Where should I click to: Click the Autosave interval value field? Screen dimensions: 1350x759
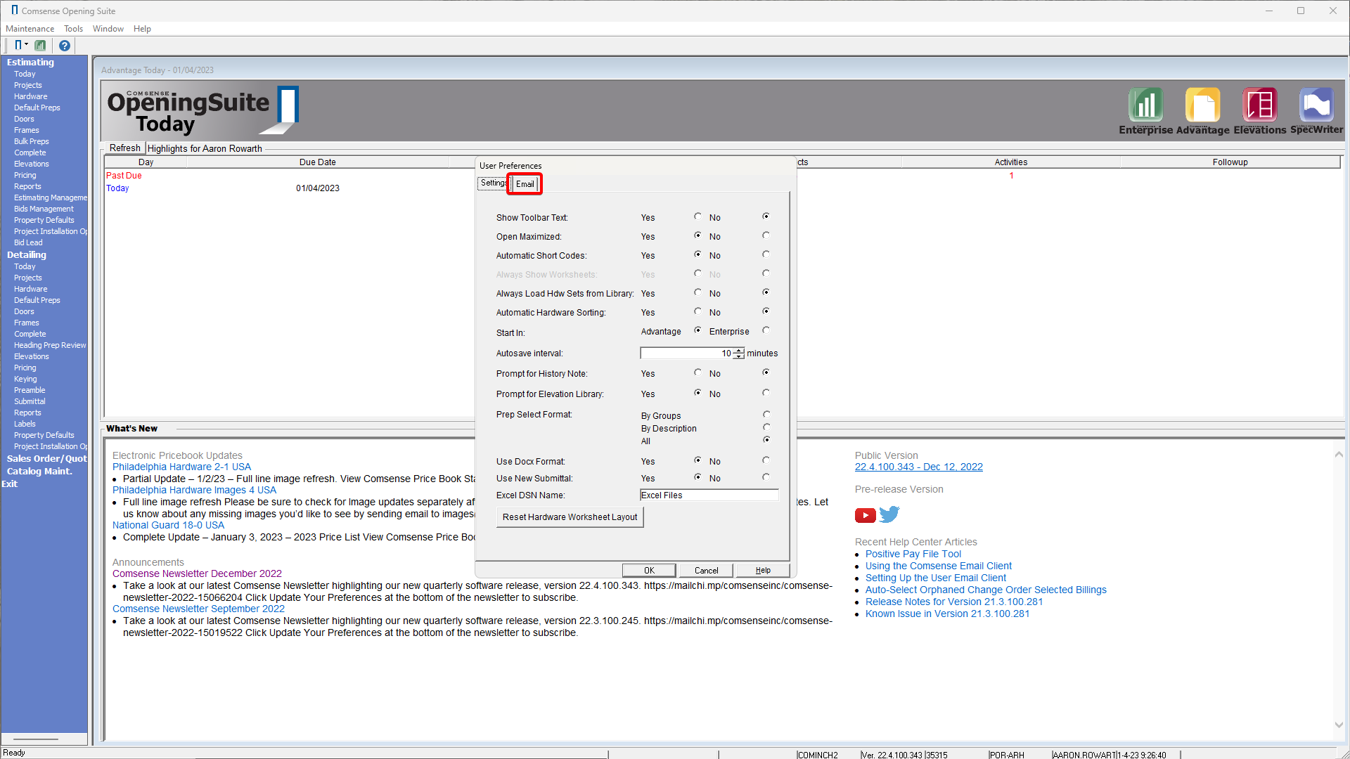686,353
